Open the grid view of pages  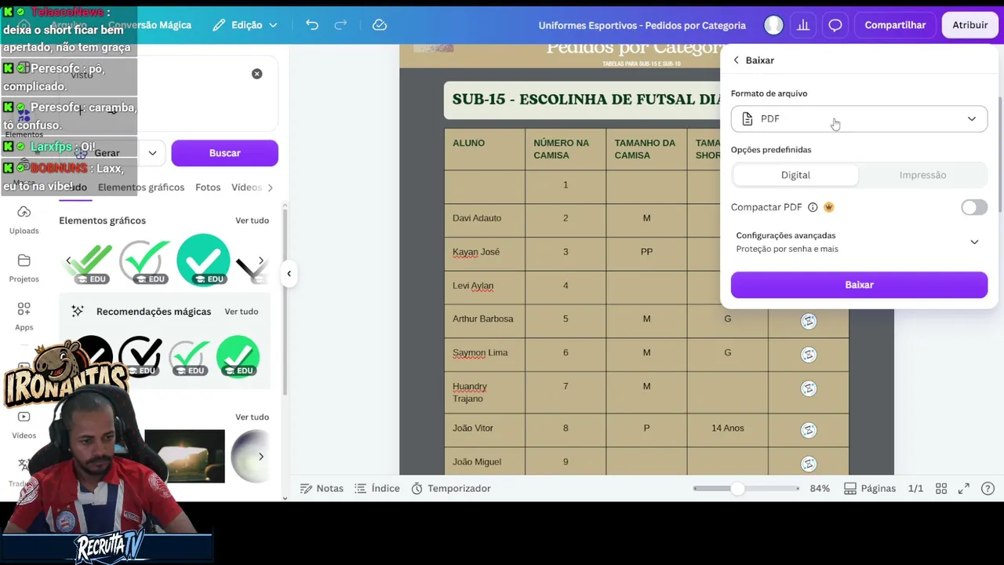[941, 488]
